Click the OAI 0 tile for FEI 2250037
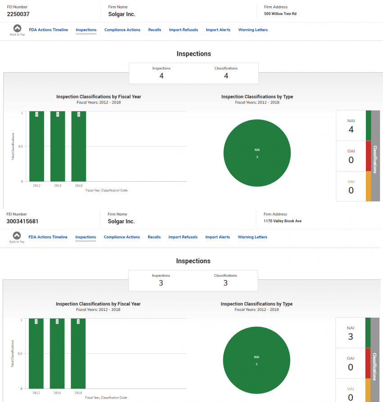383x402 pixels. click(351, 156)
